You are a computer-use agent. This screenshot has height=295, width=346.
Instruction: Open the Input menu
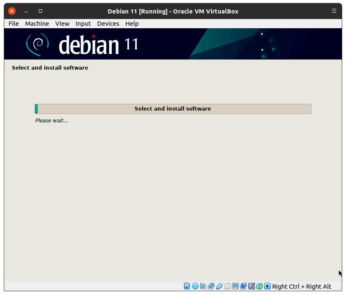83,24
